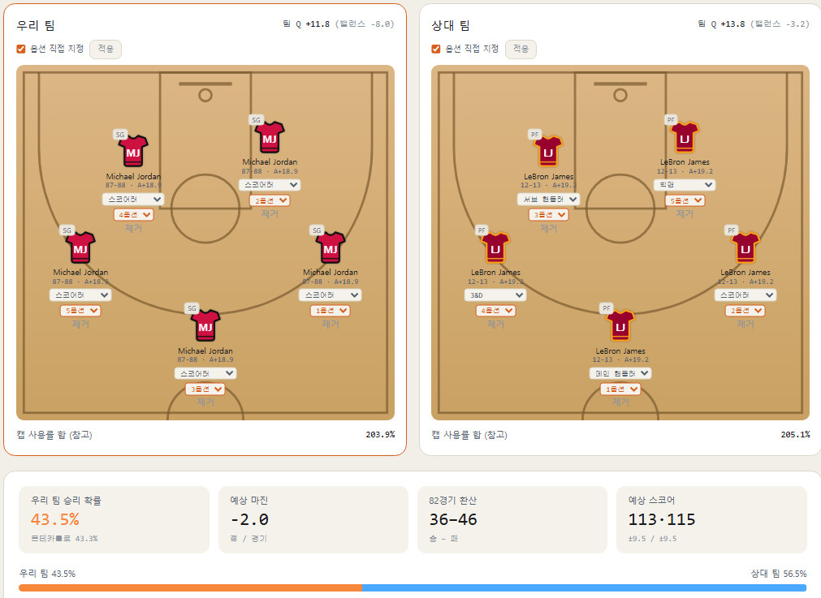The width and height of the screenshot is (821, 598).
Task: Select the Michael Jordan jersey with 3옵션
Action: click(x=205, y=326)
